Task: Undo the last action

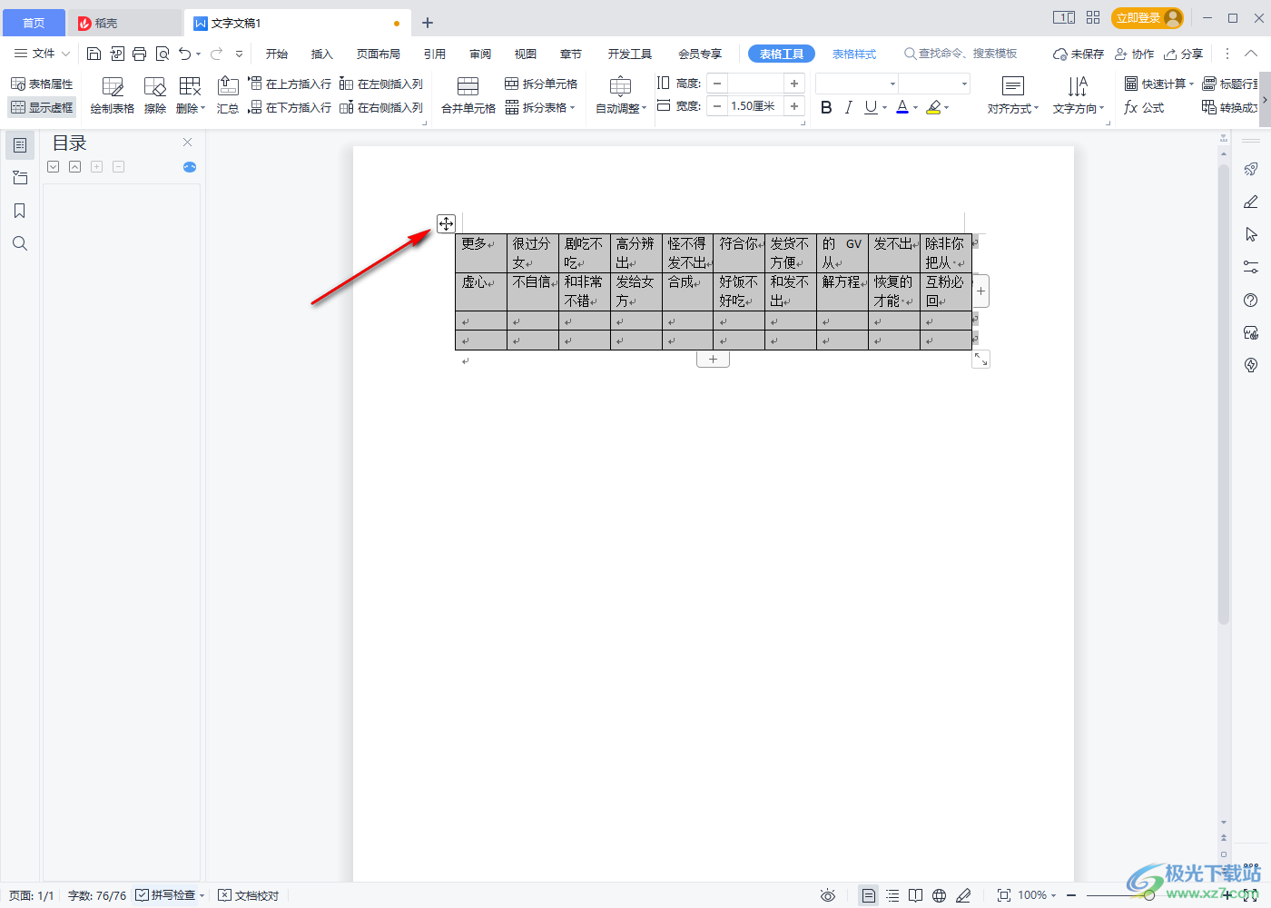Action: coord(185,54)
